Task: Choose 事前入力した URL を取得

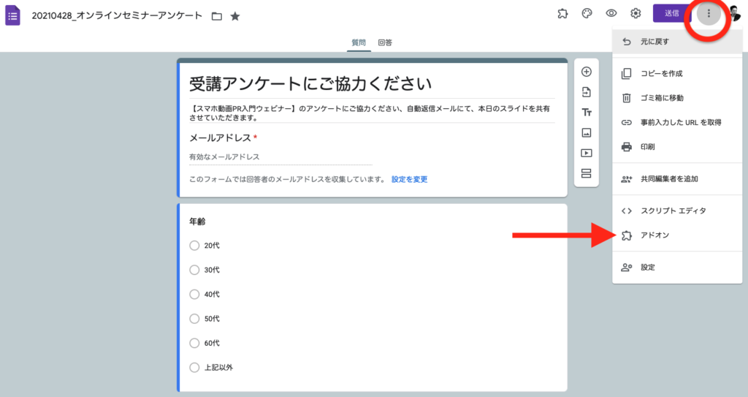Action: click(x=677, y=122)
